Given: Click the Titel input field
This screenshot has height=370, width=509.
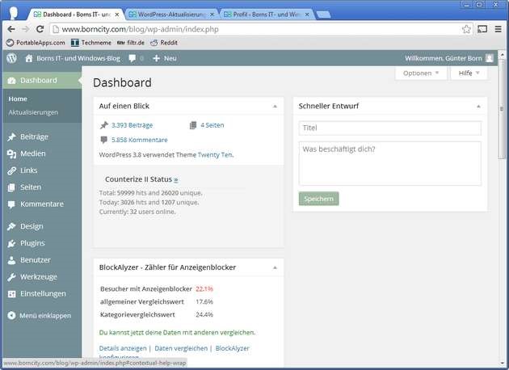Looking at the screenshot, I should click(389, 128).
